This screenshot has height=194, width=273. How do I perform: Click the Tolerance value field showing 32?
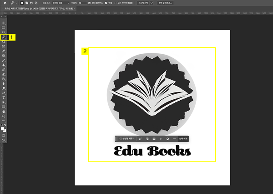click(82, 3)
